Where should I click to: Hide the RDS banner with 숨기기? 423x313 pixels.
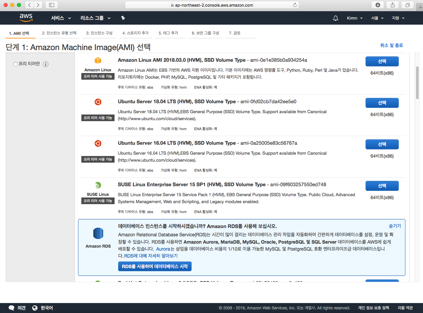coord(395,226)
